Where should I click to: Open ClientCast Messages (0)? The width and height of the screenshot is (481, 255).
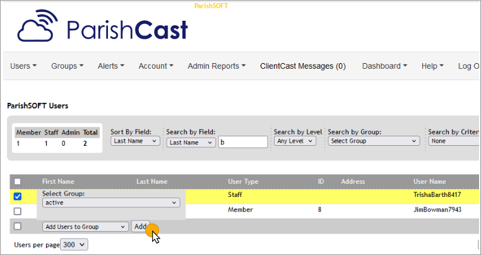click(303, 66)
